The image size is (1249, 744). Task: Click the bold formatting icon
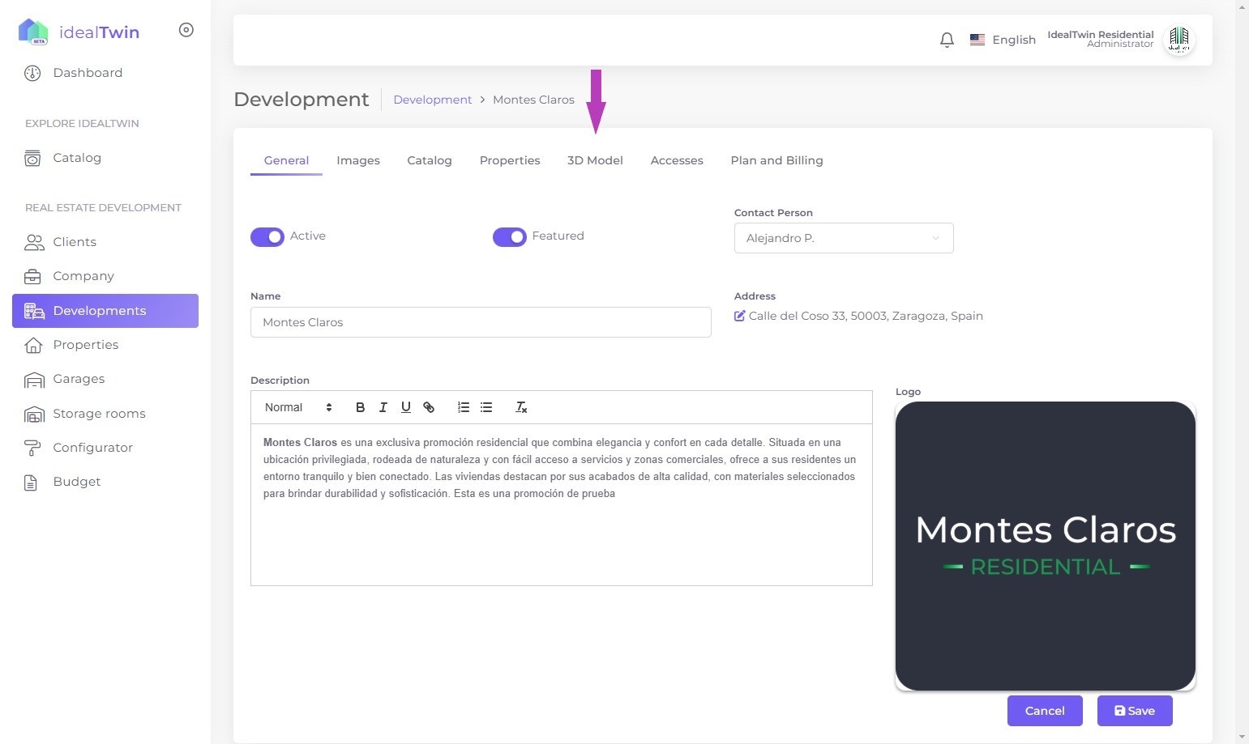360,407
